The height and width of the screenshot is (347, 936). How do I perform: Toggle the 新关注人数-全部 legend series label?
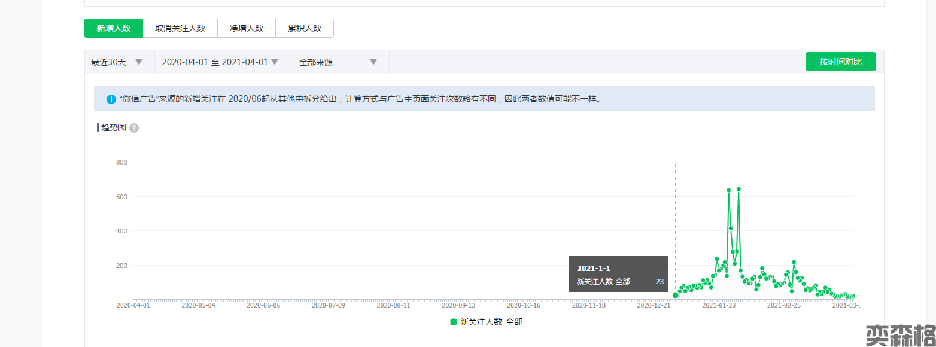[x=491, y=322]
